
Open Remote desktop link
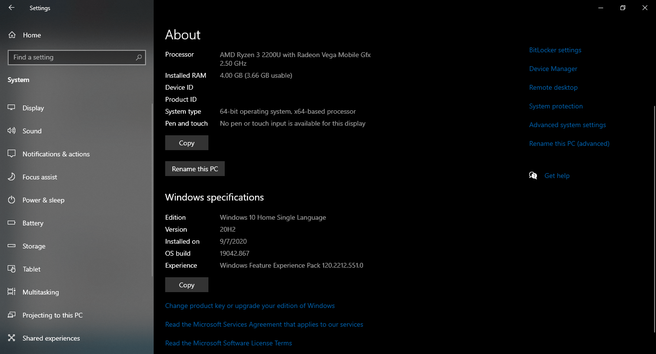tap(553, 87)
